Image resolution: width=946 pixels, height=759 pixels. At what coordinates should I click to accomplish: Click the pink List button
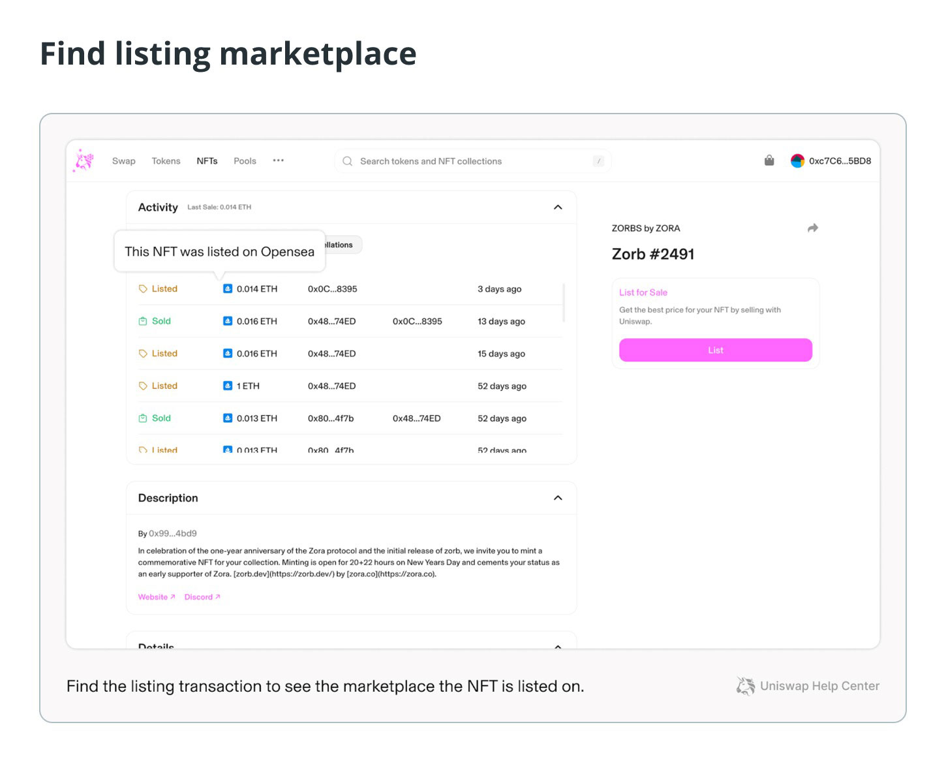(716, 350)
